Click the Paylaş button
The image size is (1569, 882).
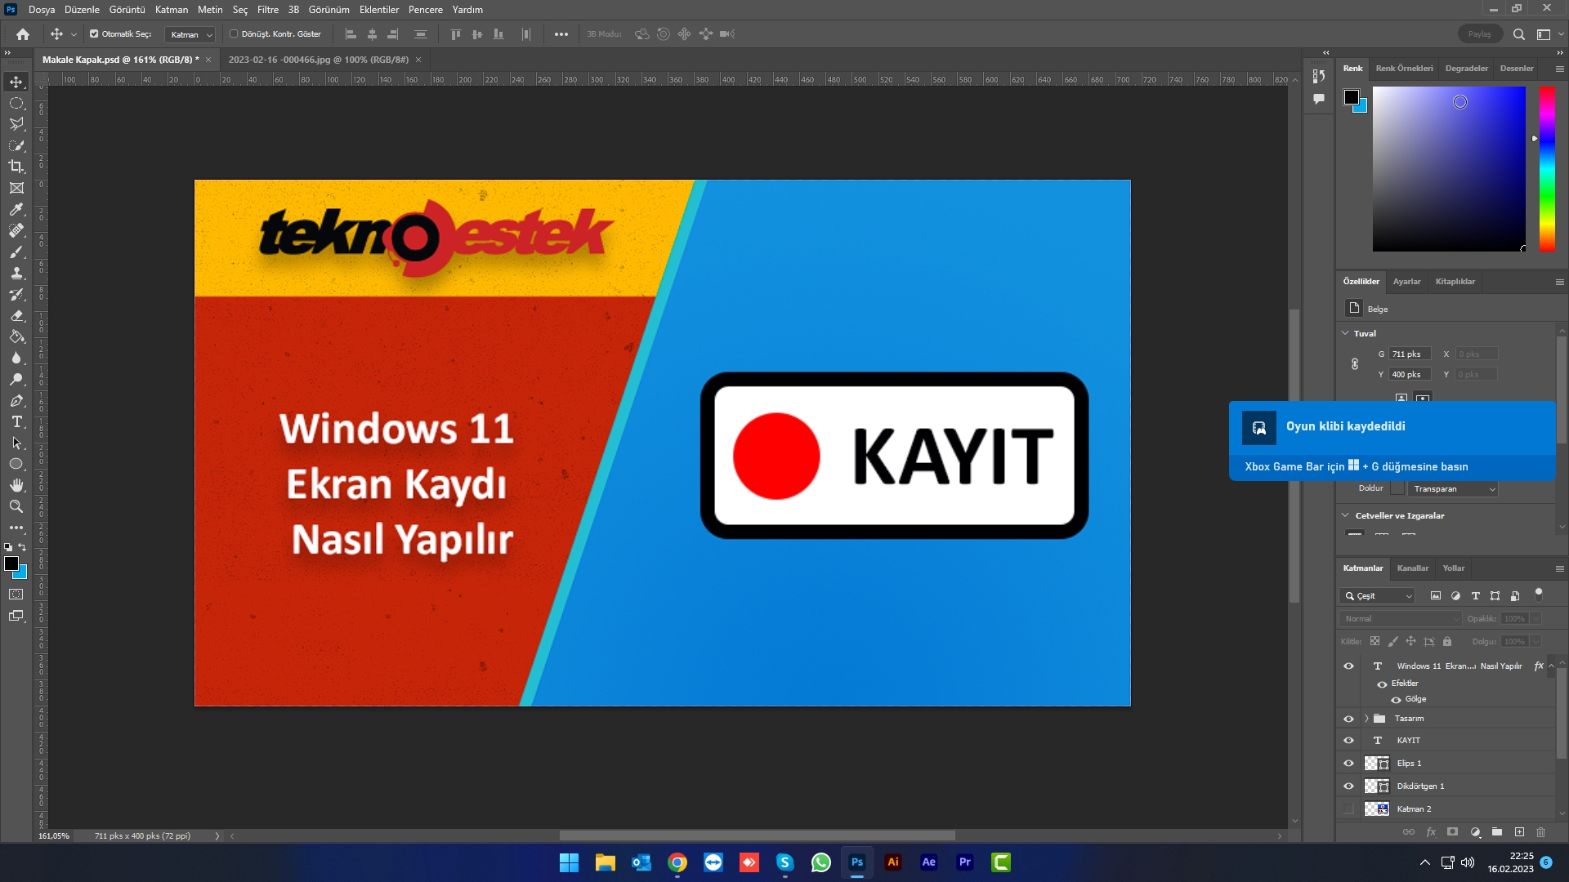[1481, 33]
